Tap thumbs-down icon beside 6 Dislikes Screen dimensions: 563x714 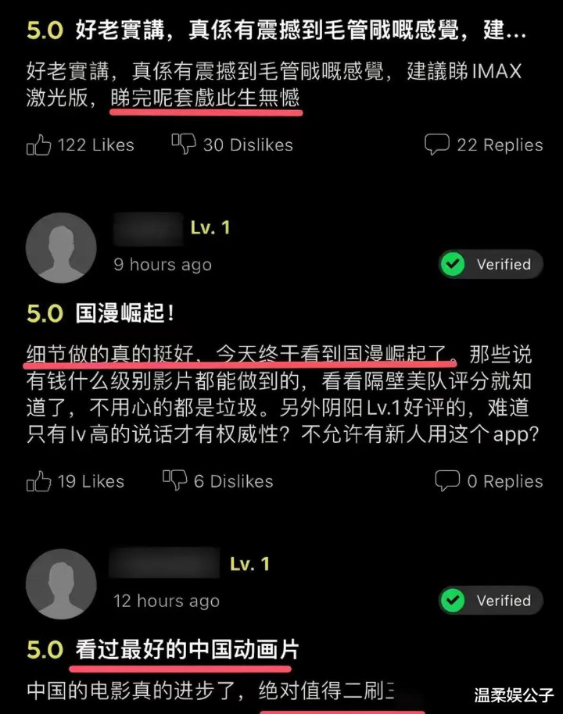(175, 480)
